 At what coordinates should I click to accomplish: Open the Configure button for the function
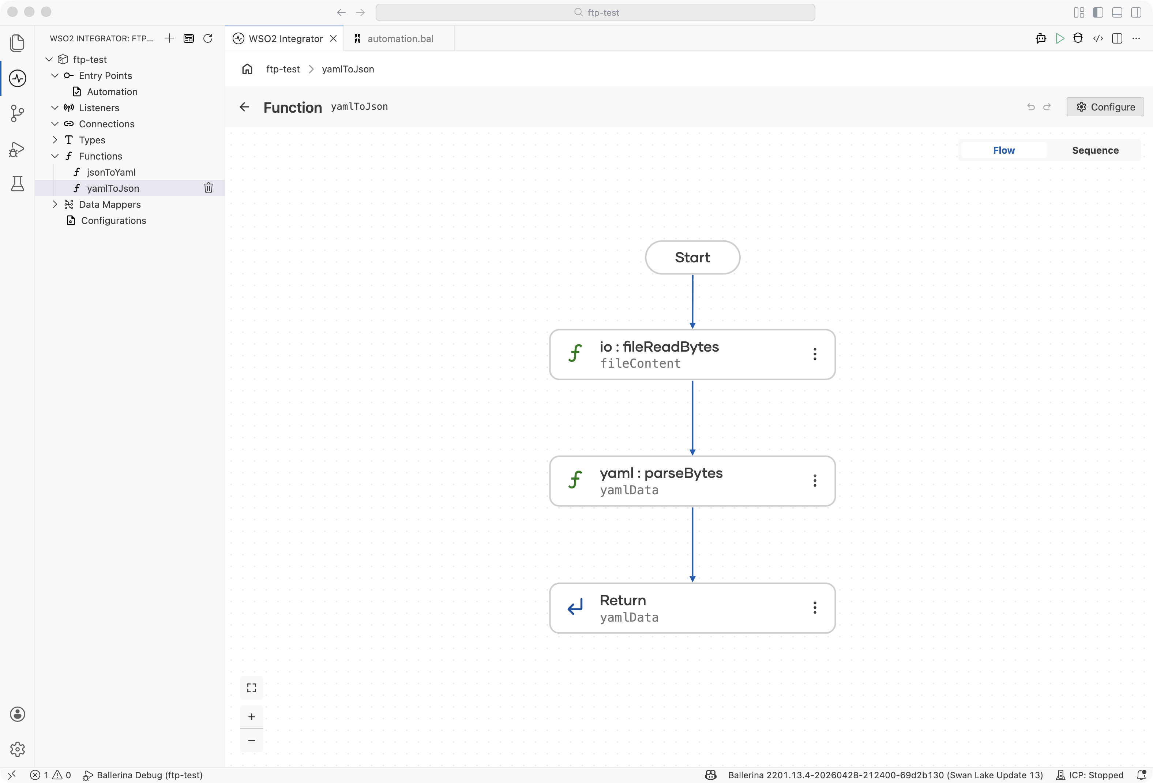pos(1105,107)
